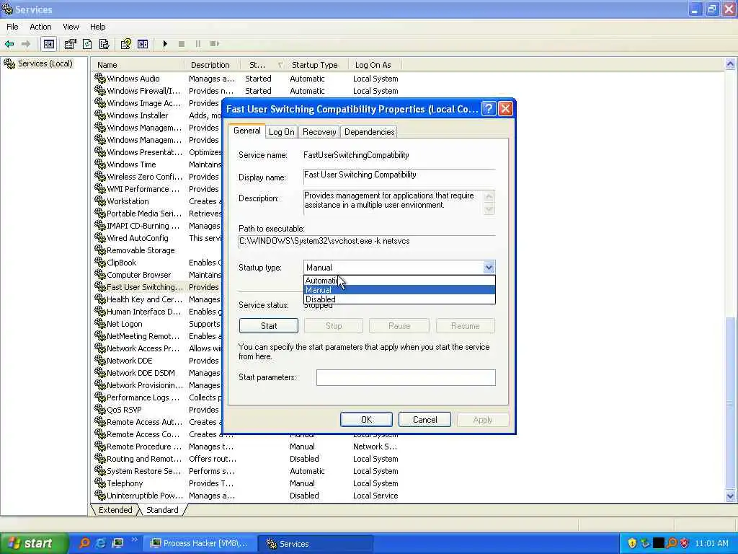Click the Forward arrow in Services toolbar
Screen dimensions: 738x554
pyautogui.click(x=26, y=44)
